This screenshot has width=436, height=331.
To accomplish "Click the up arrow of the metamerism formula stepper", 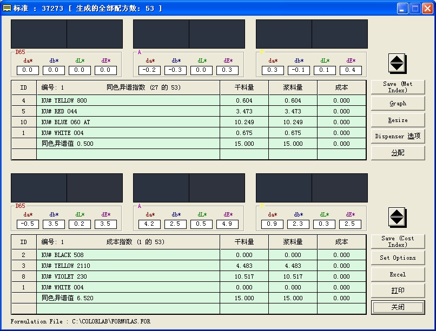I will click(397, 59).
